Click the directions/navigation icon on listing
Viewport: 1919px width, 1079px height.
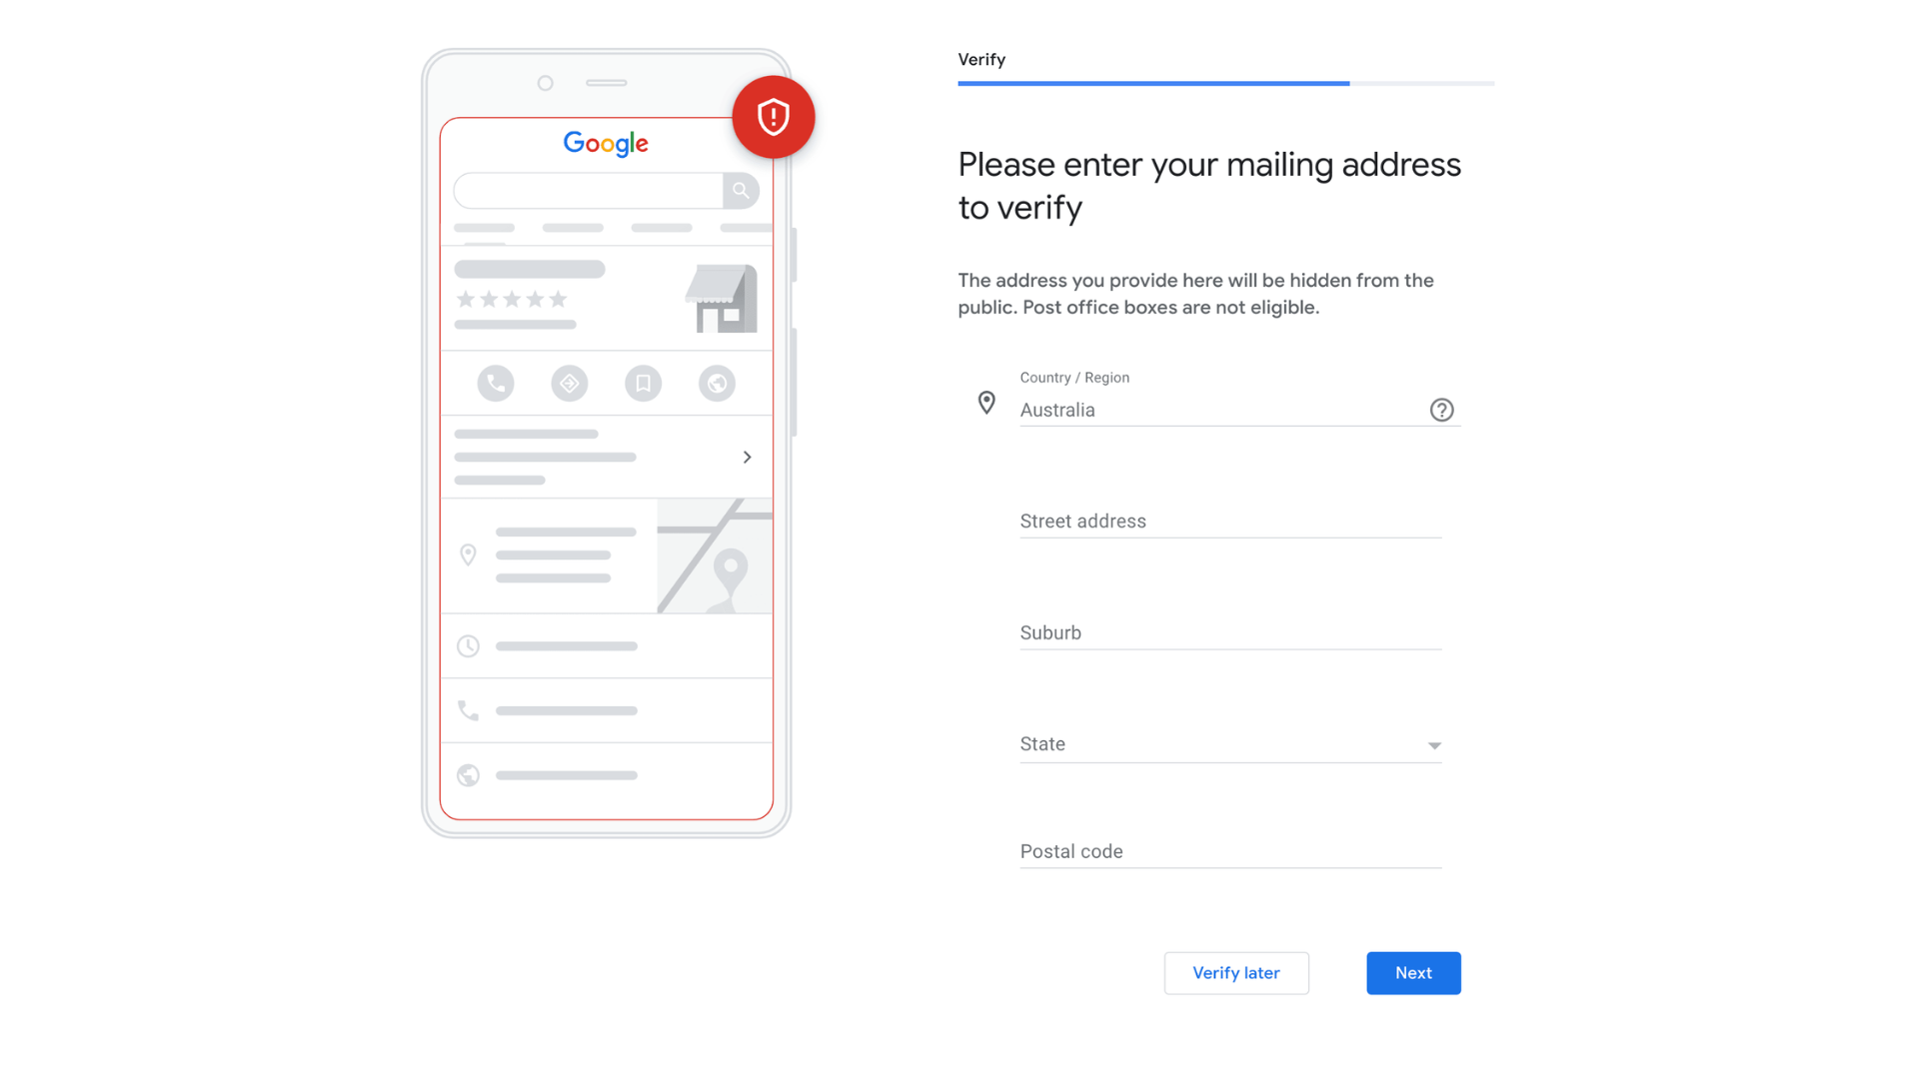pyautogui.click(x=570, y=382)
